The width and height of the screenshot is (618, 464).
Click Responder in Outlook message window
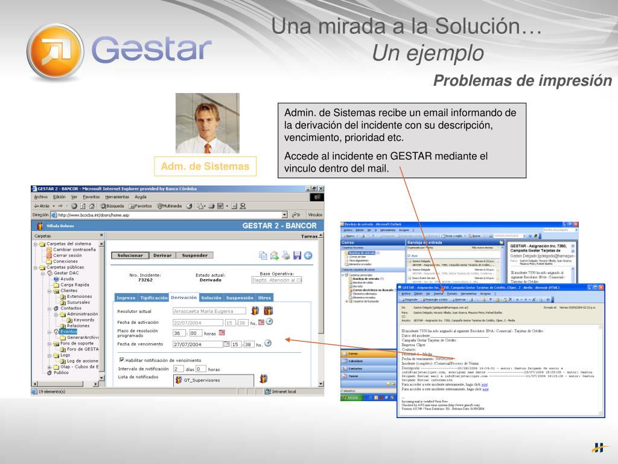point(410,300)
